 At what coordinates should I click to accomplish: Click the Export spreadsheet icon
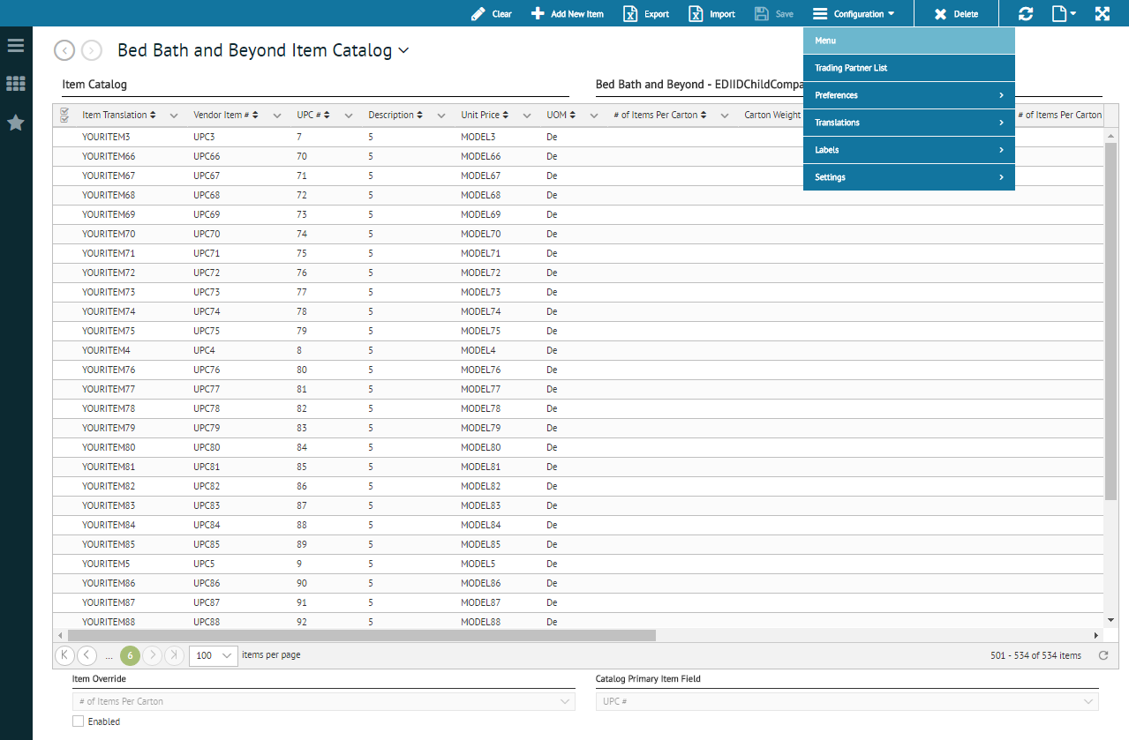click(630, 13)
